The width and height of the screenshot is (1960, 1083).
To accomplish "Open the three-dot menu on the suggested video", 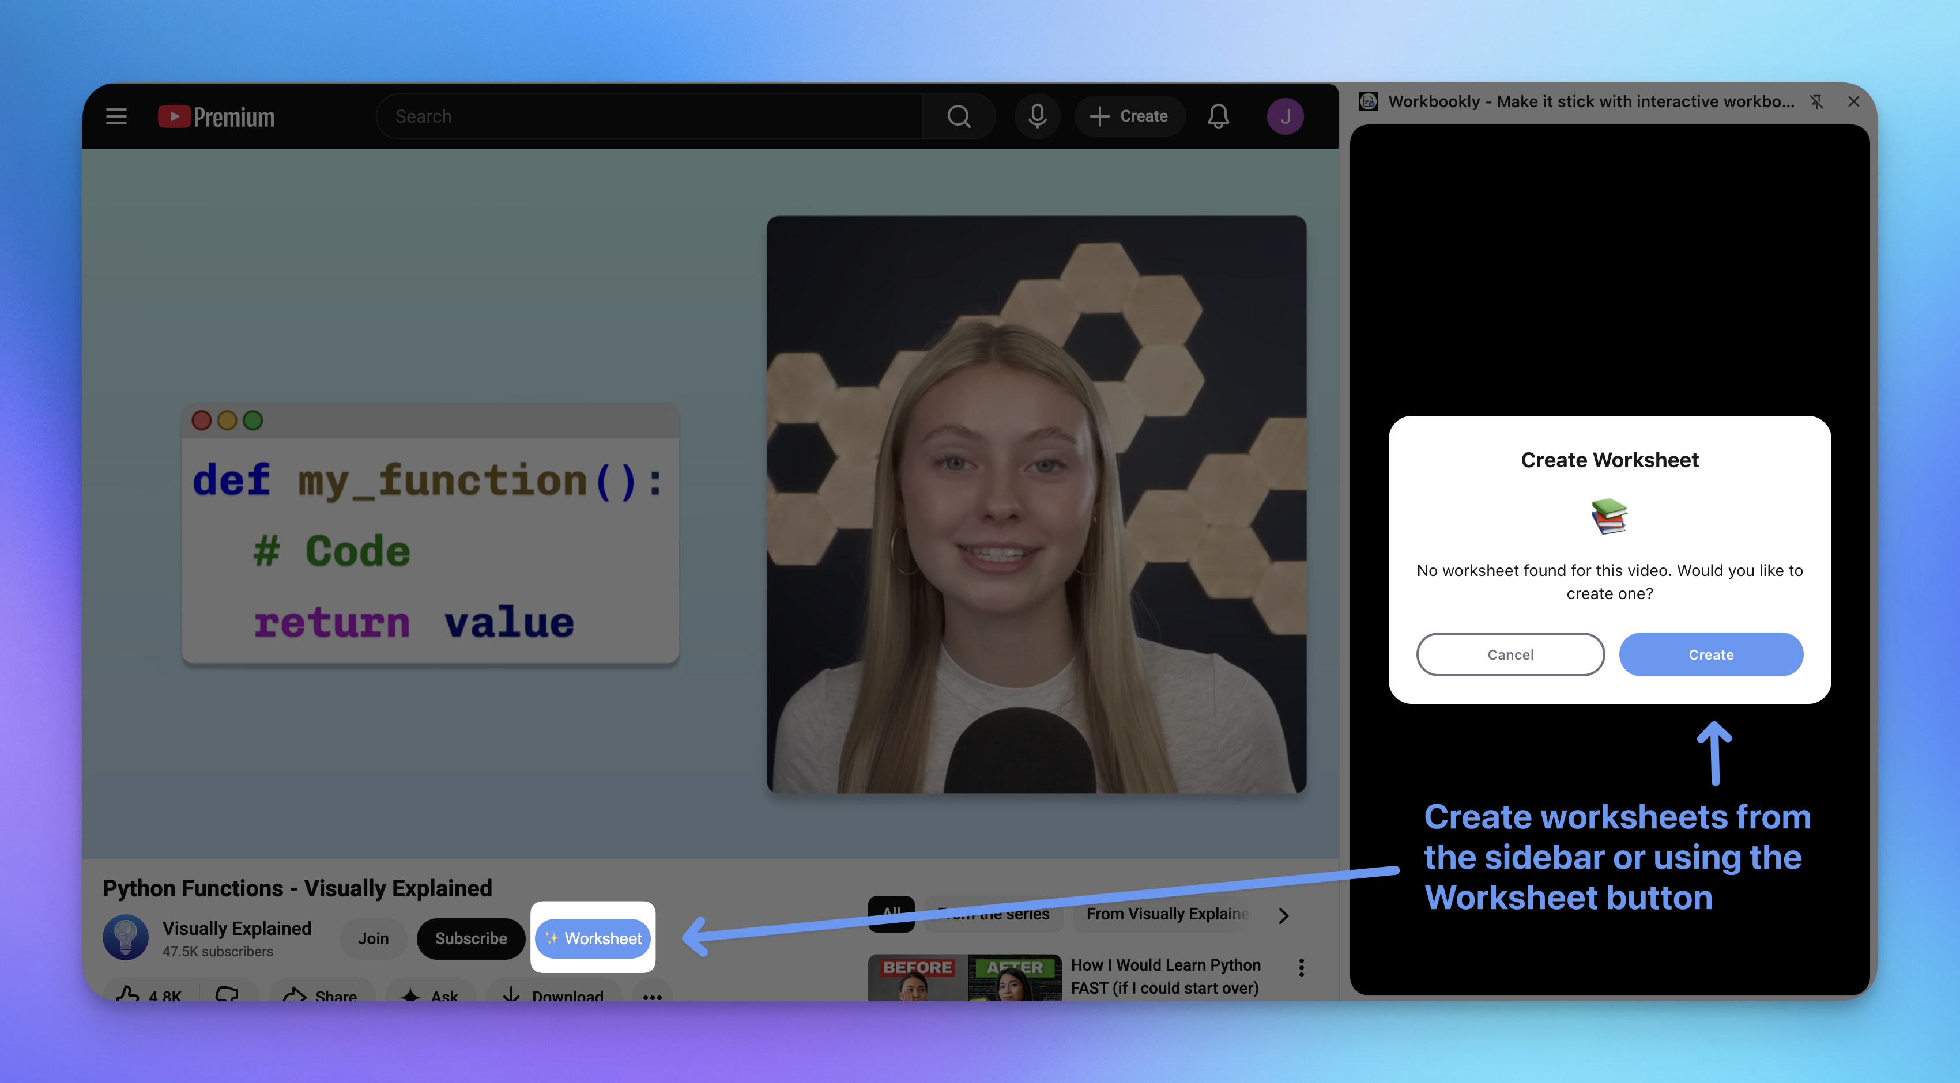I will pyautogui.click(x=1301, y=967).
